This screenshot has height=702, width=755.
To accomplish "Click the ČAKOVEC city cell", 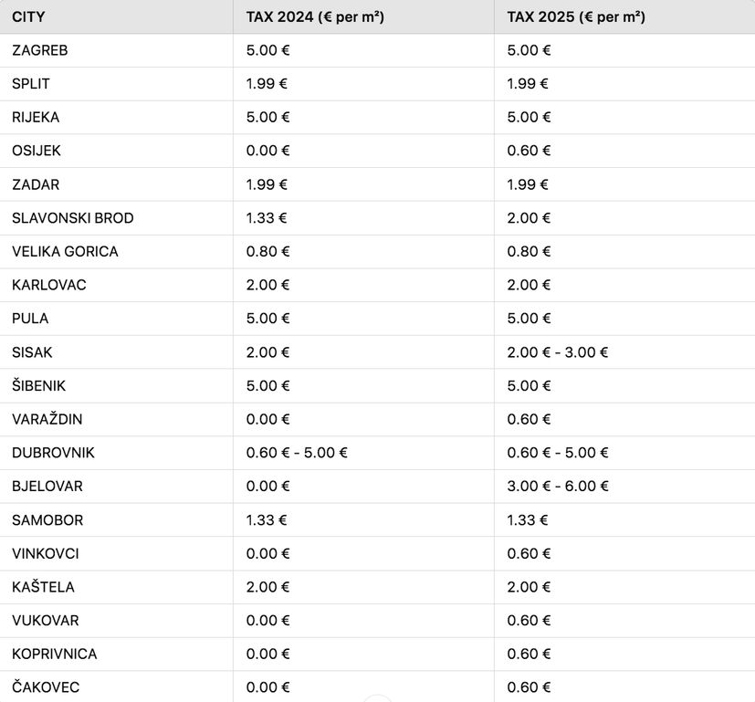I will pos(47,687).
